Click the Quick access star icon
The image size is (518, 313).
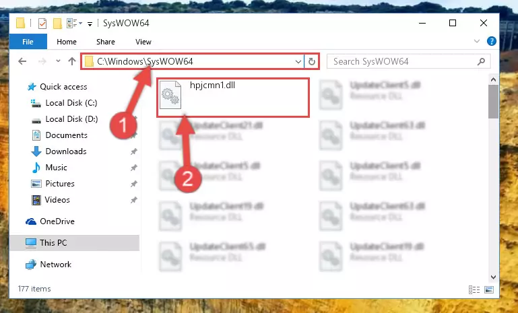pyautogui.click(x=32, y=87)
